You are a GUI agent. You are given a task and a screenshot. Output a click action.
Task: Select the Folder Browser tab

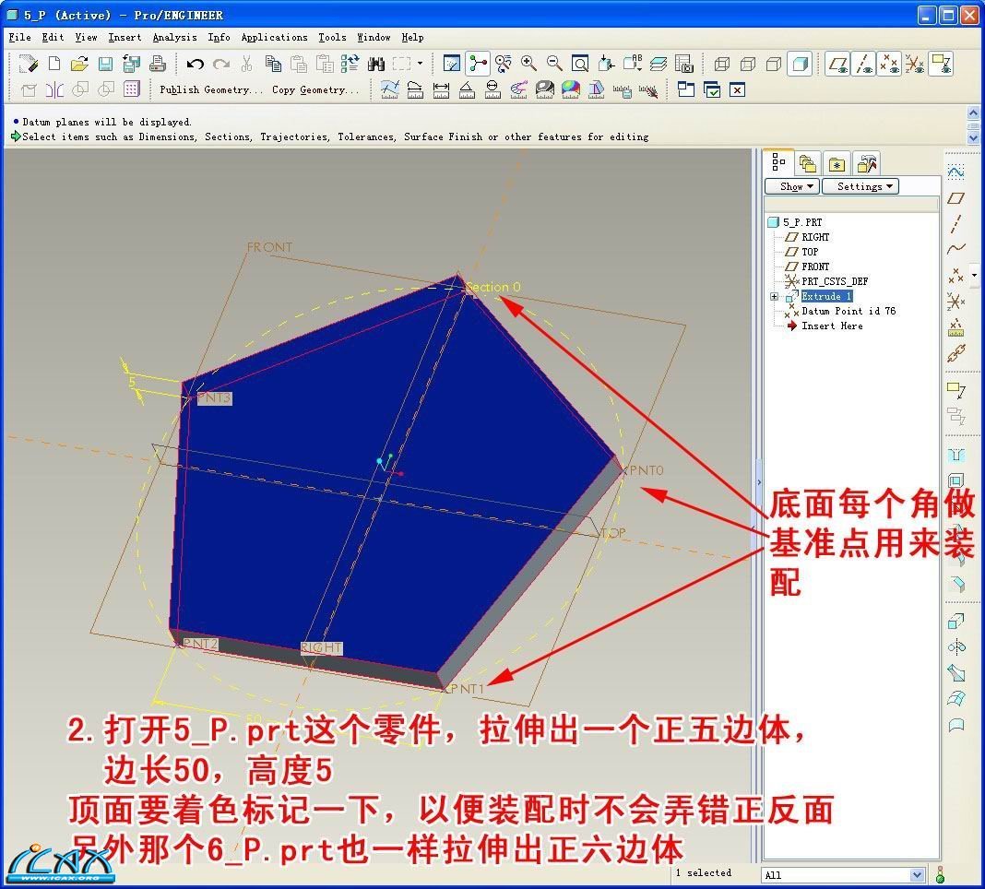(x=808, y=164)
